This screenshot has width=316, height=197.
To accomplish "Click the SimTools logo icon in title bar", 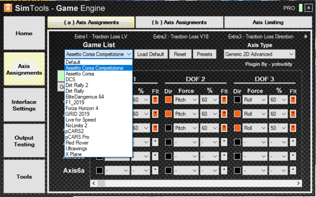I will pyautogui.click(x=8, y=8).
